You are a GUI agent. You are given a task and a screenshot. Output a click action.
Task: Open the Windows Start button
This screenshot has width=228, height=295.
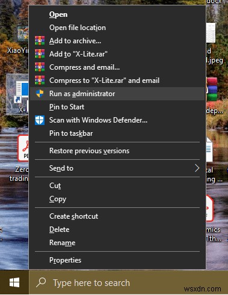[14, 282]
